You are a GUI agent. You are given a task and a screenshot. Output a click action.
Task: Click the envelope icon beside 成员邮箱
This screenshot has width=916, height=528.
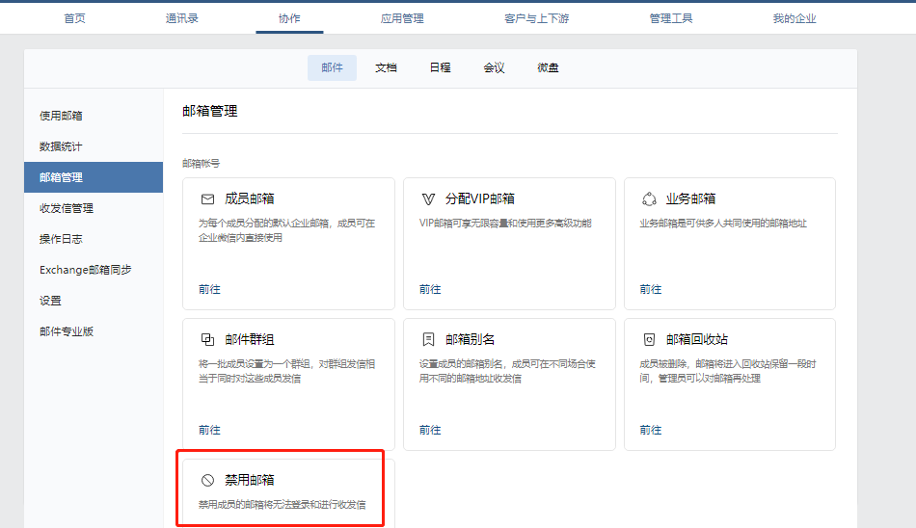click(207, 198)
